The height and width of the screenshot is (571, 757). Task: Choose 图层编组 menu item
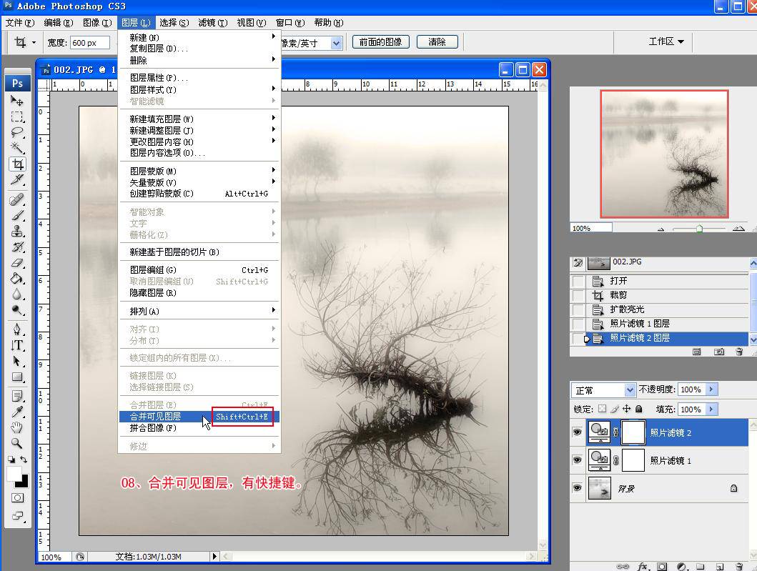[x=199, y=270]
